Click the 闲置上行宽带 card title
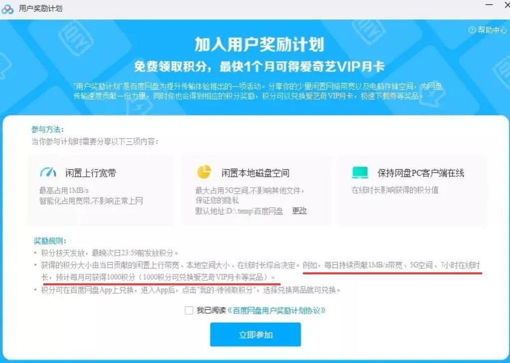This screenshot has width=510, height=363. 91,173
